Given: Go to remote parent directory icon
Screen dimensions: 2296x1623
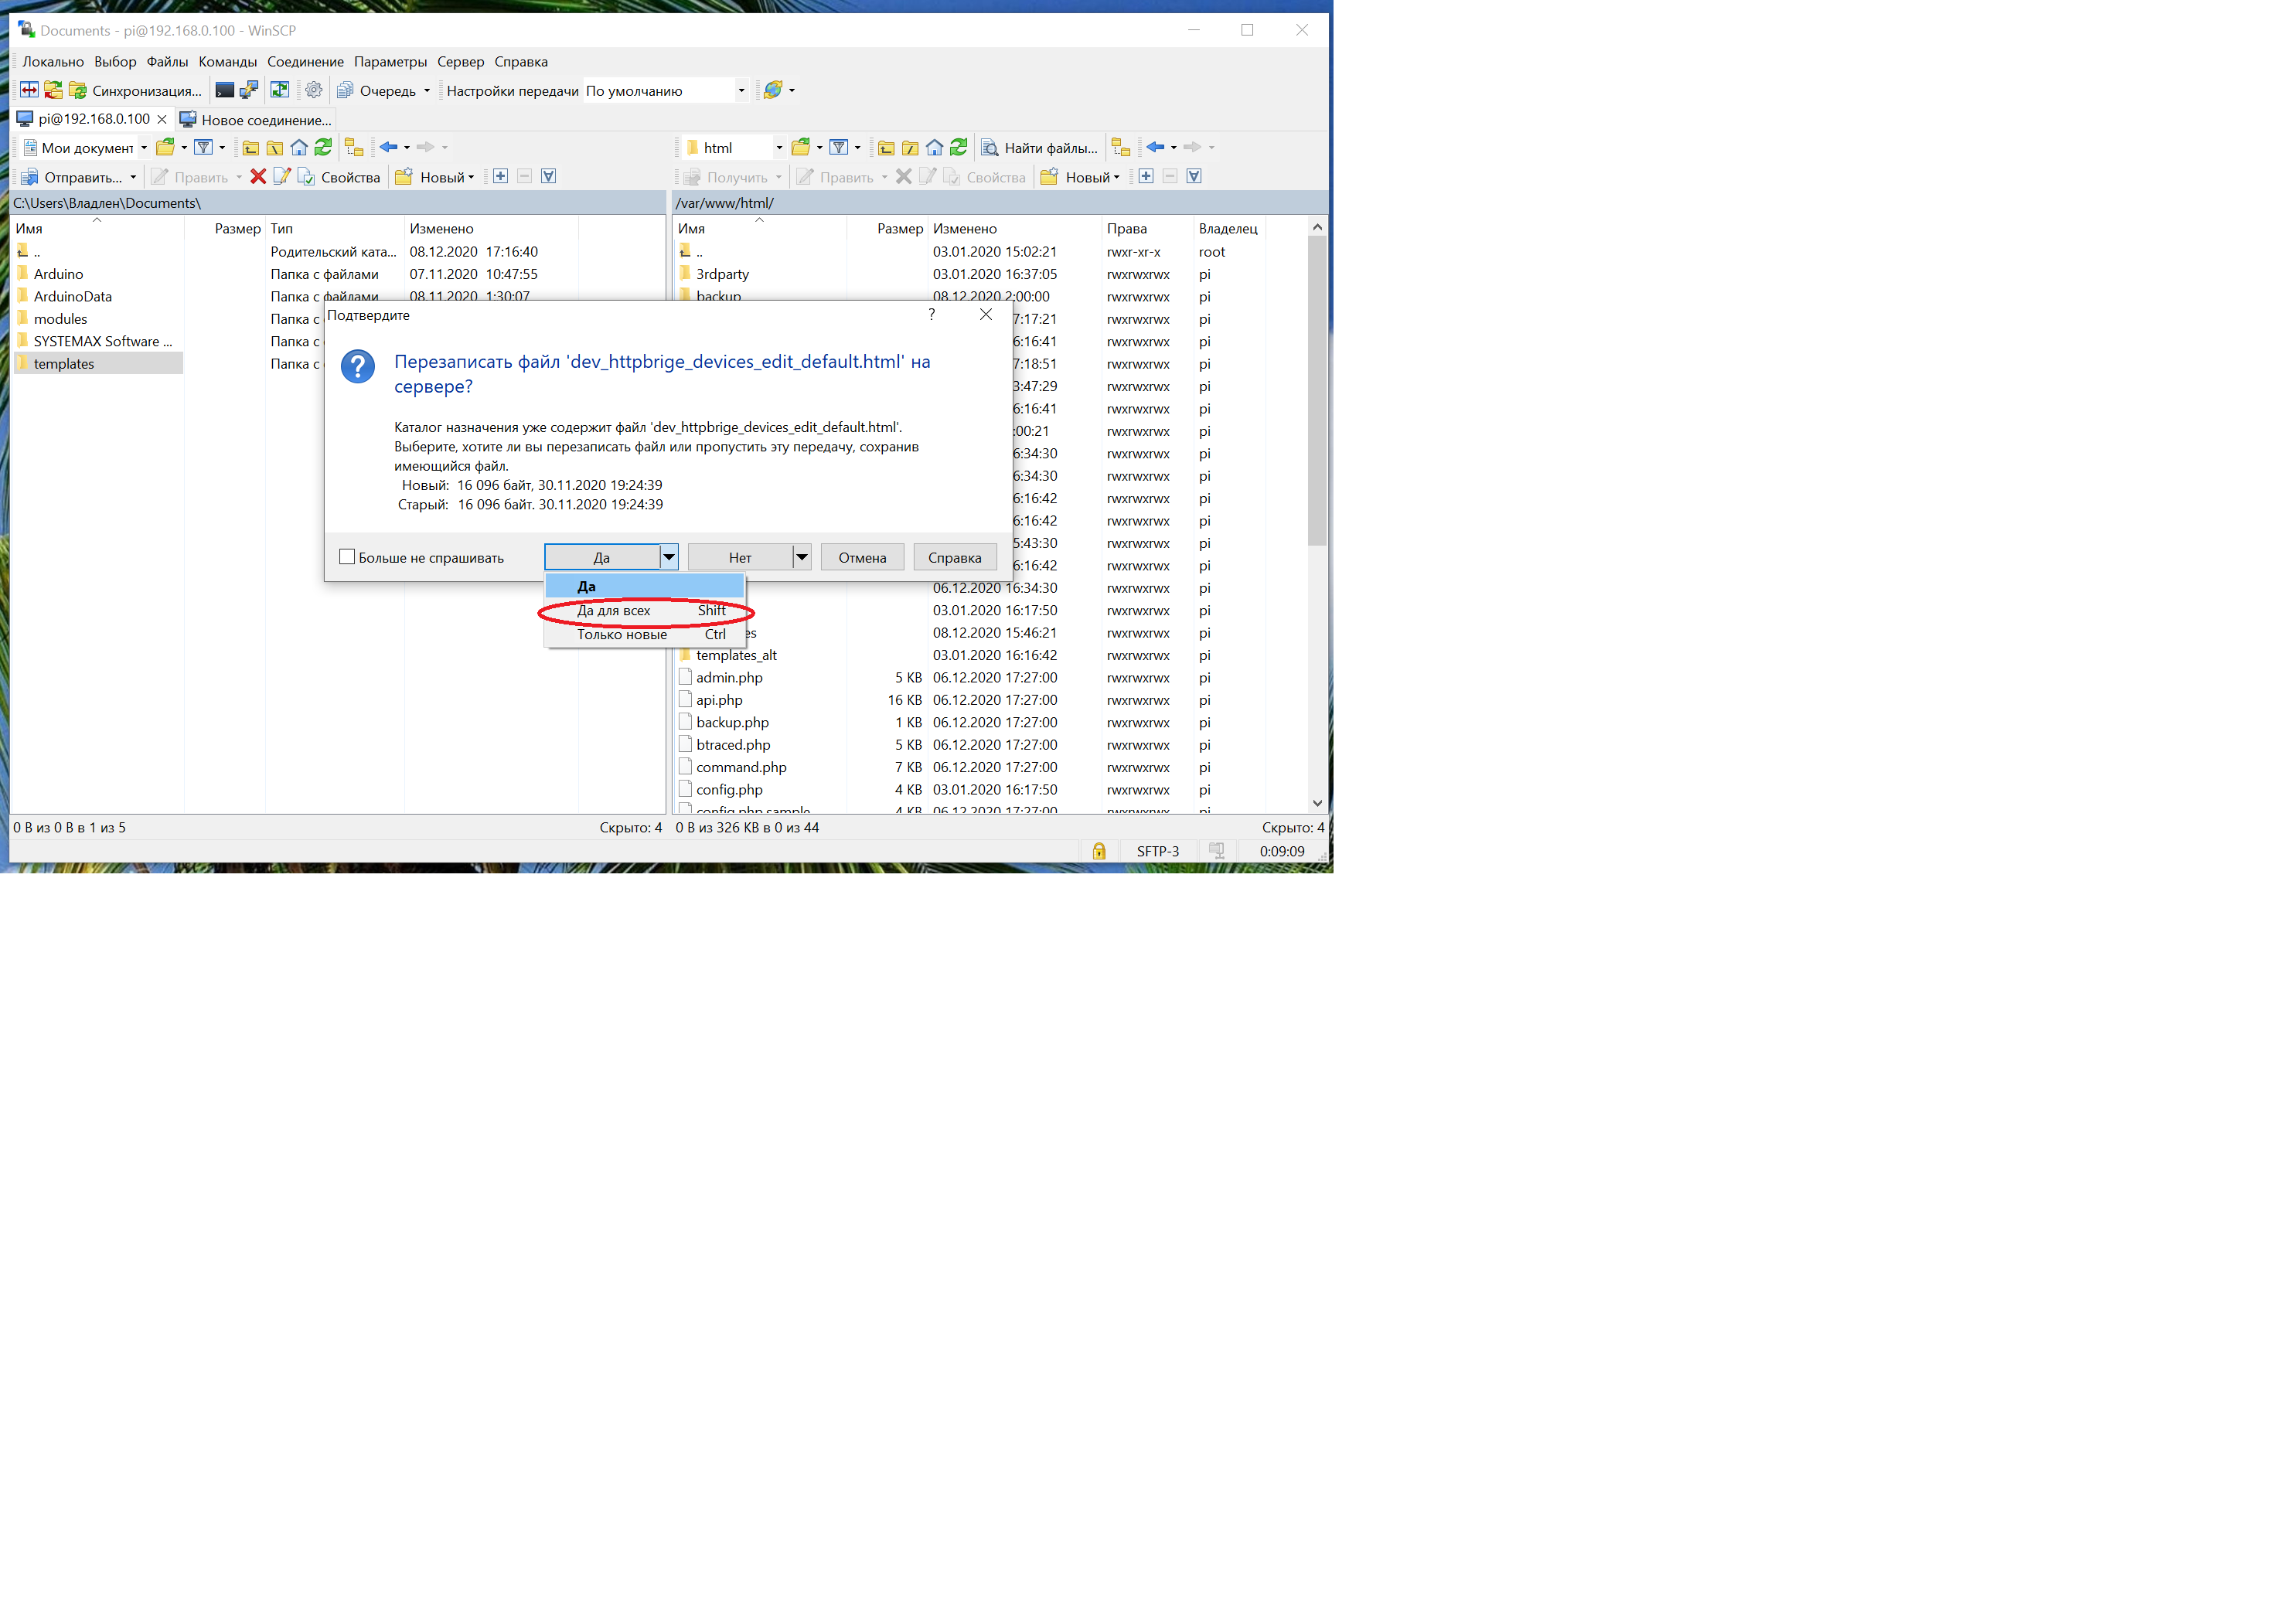Looking at the screenshot, I should [886, 148].
